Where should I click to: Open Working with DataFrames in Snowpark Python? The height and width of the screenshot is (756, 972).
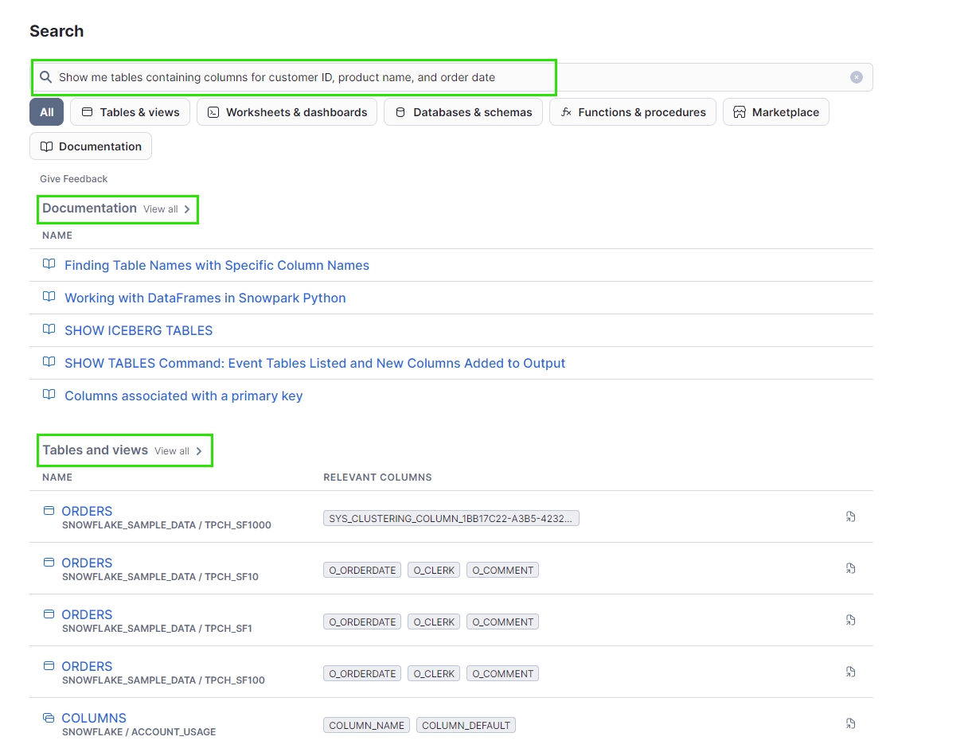click(205, 298)
